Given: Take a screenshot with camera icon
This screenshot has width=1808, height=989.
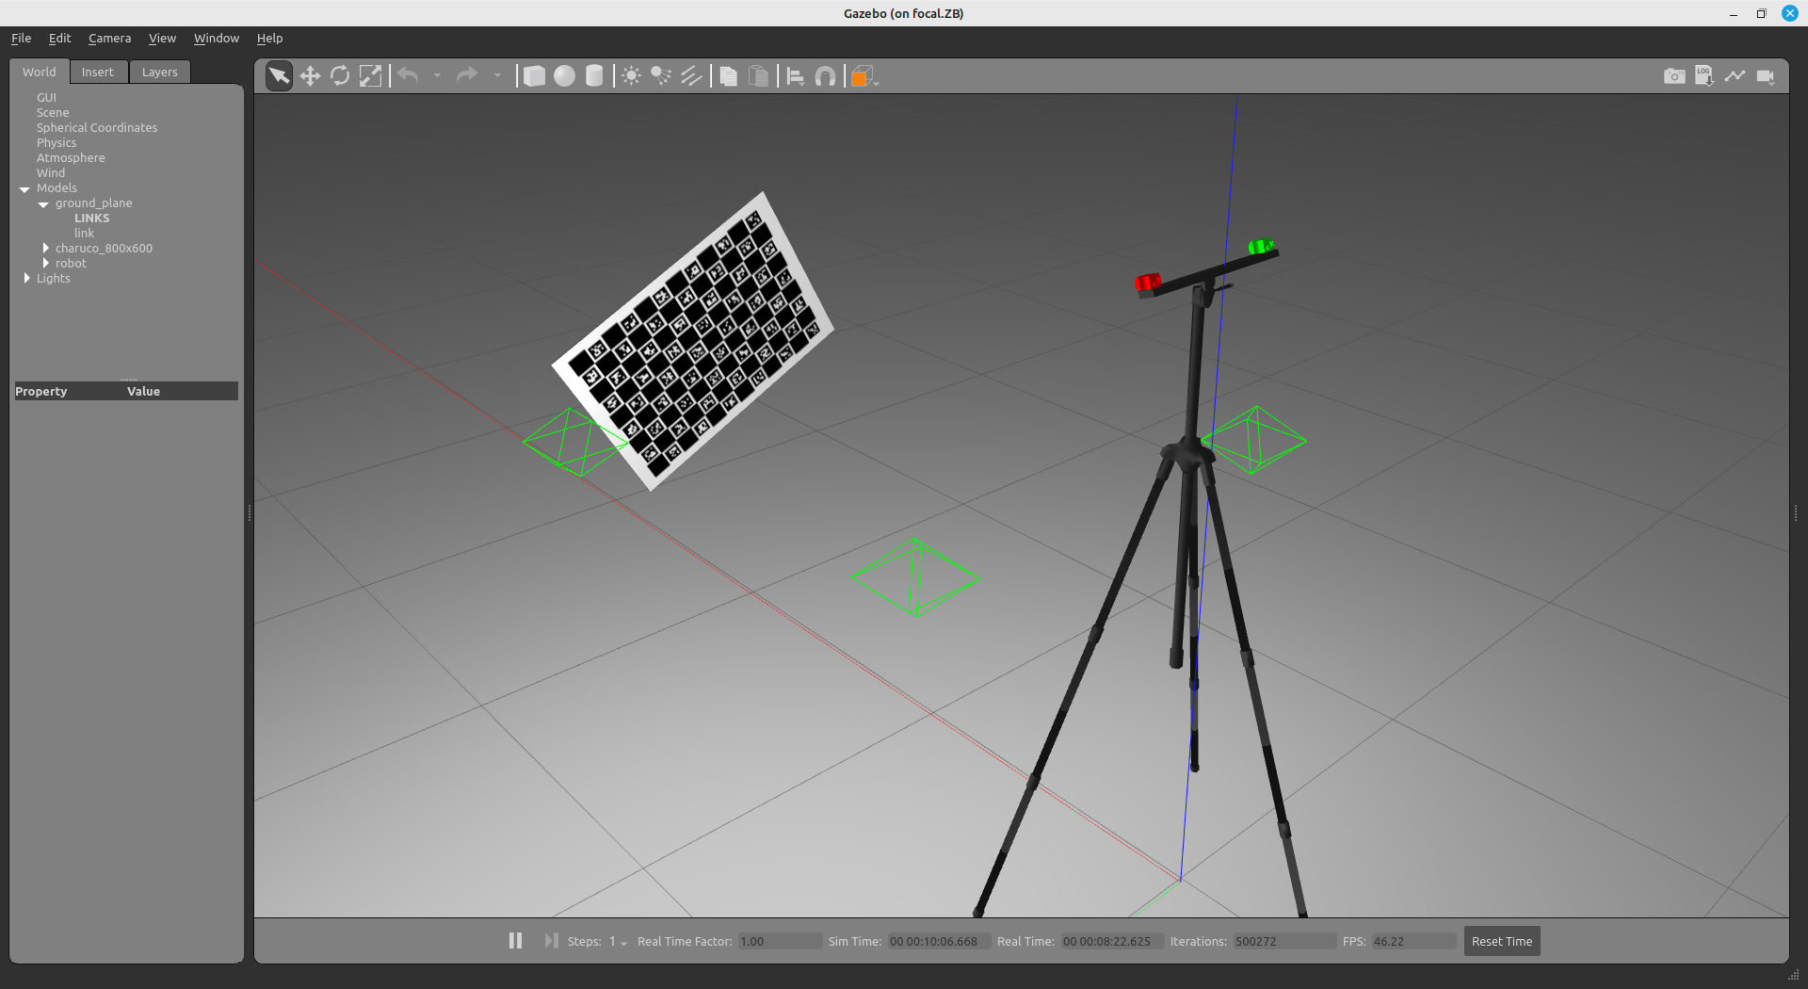Looking at the screenshot, I should coord(1674,76).
